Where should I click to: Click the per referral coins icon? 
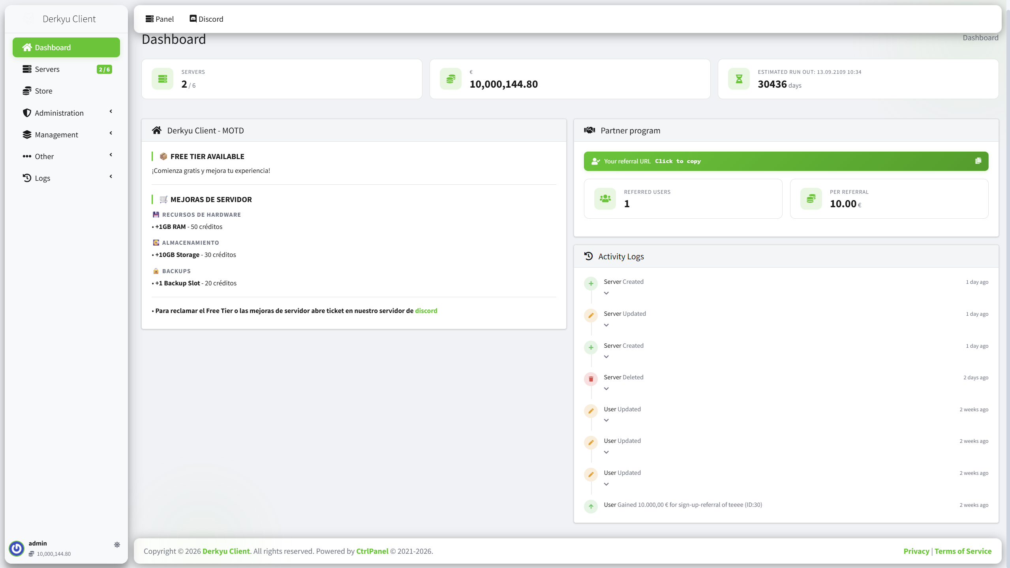[811, 199]
